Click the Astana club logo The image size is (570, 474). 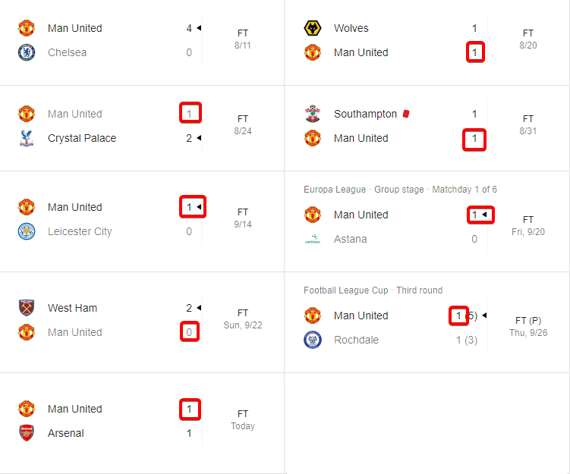(312, 240)
